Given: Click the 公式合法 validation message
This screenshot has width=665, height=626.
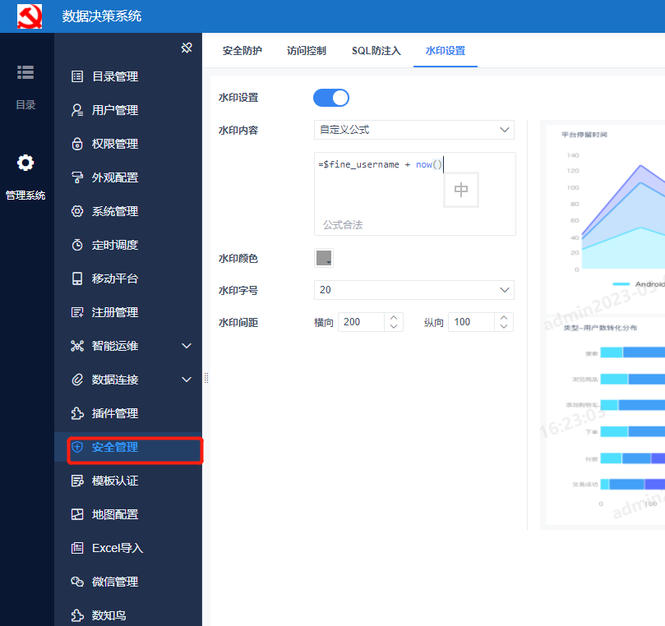Looking at the screenshot, I should (x=343, y=224).
